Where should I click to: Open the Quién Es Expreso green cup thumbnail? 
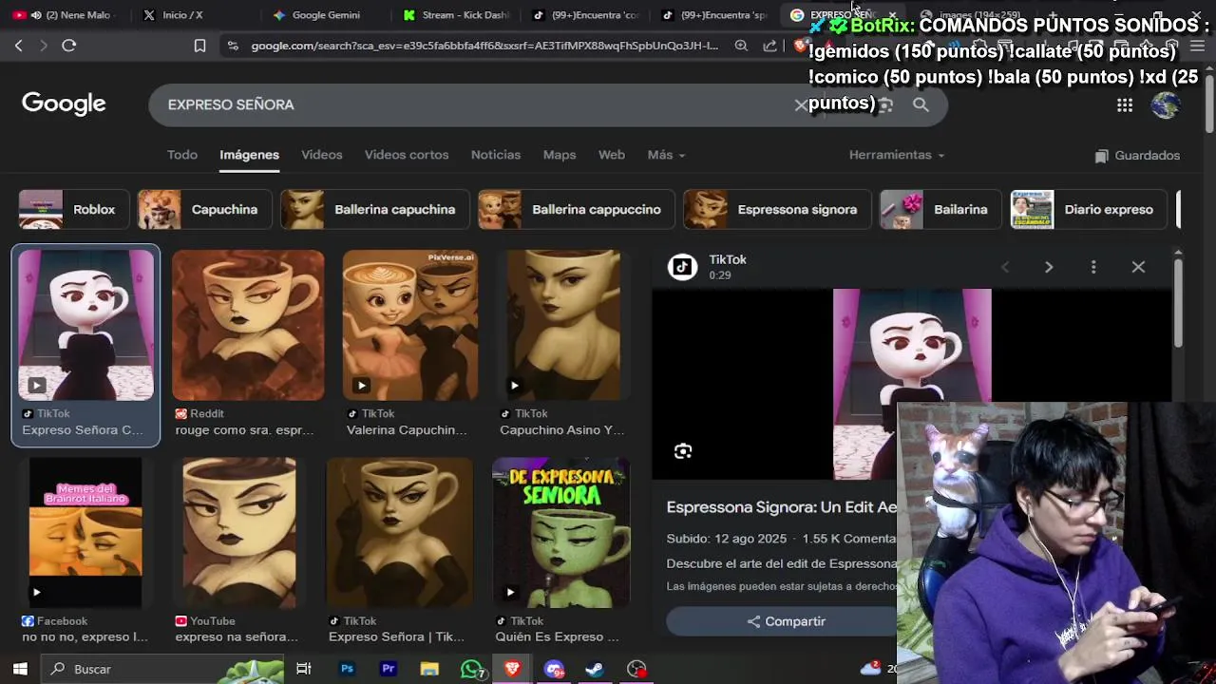pyautogui.click(x=560, y=533)
